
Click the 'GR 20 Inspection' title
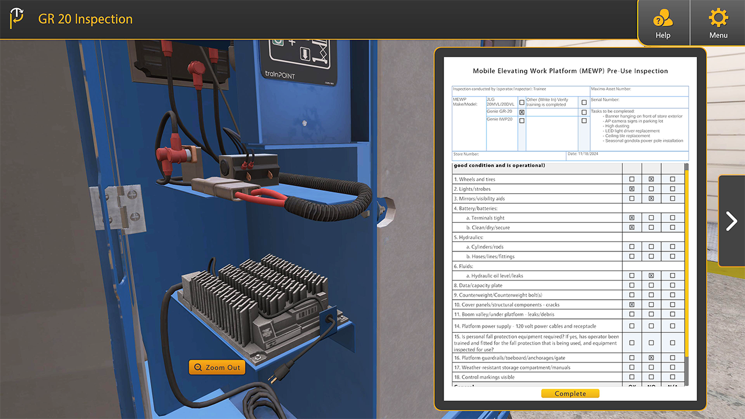[x=86, y=19]
